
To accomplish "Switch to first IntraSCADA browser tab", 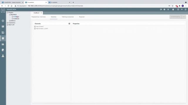I will click(12, 2).
